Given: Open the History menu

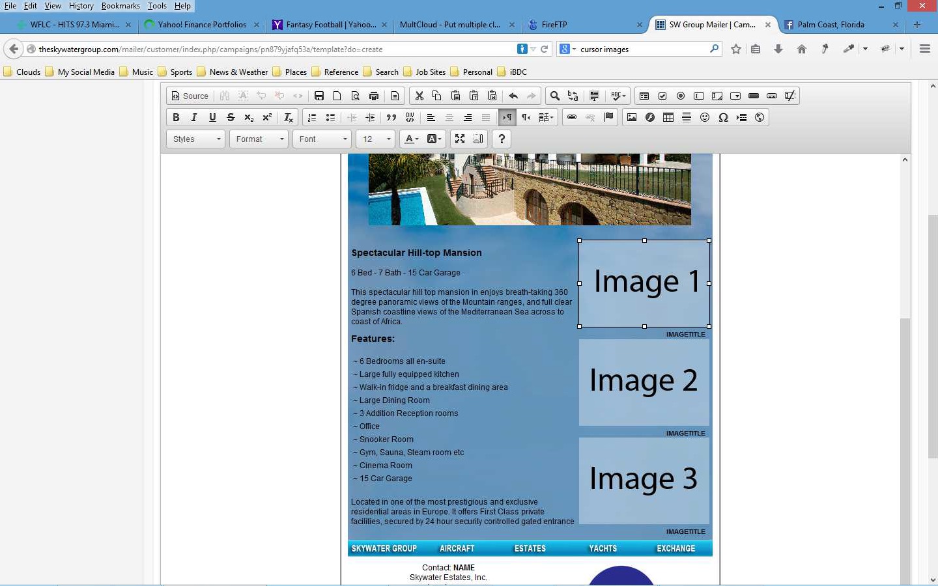Looking at the screenshot, I should [x=81, y=6].
